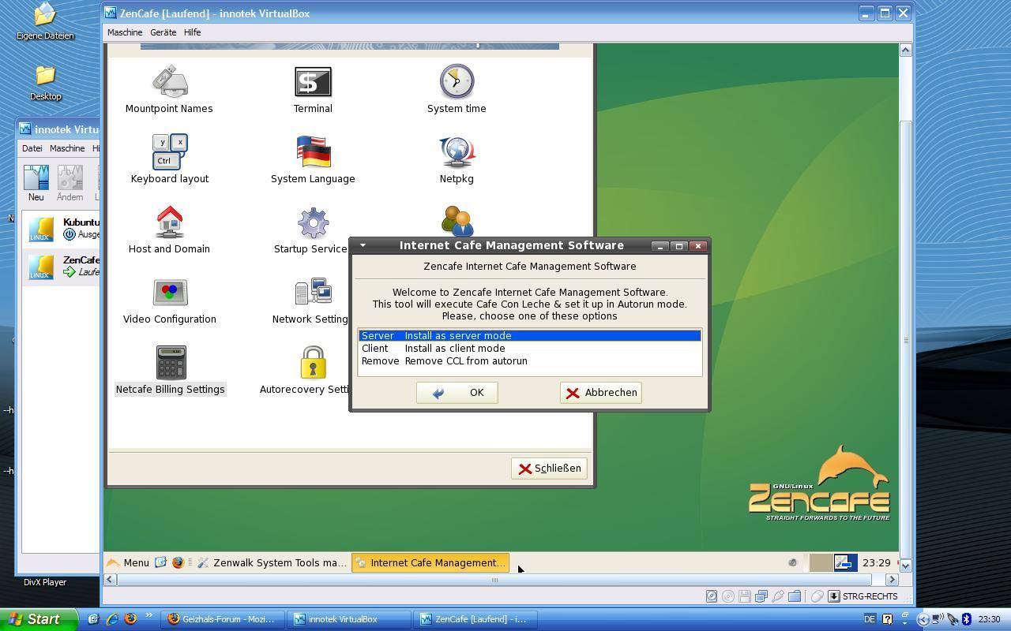The height and width of the screenshot is (631, 1011).
Task: Switch to innotek VirtualBox taskbar button
Action: point(349,619)
